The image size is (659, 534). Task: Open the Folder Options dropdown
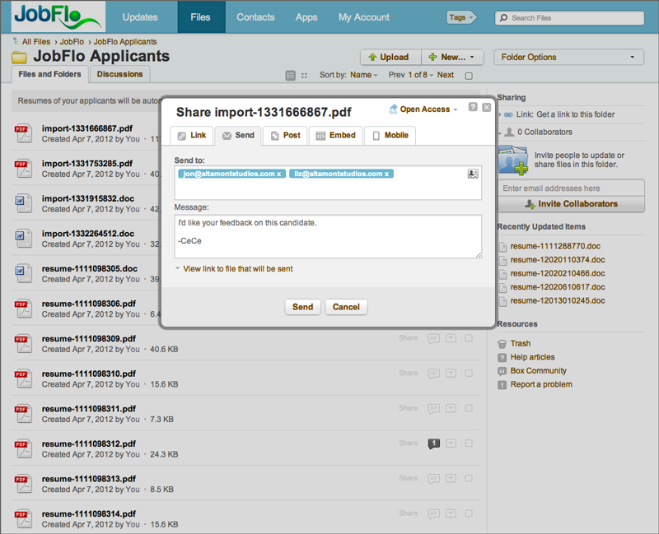tap(568, 57)
